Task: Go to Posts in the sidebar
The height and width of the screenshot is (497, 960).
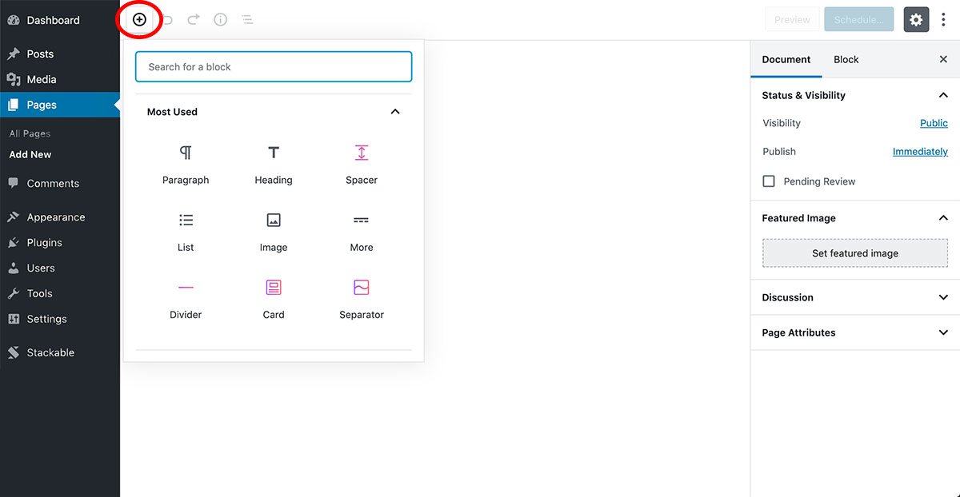Action: click(60, 54)
